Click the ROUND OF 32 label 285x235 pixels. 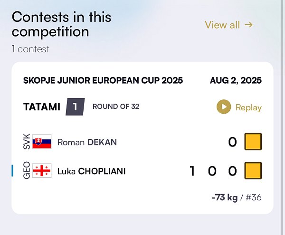(x=116, y=107)
